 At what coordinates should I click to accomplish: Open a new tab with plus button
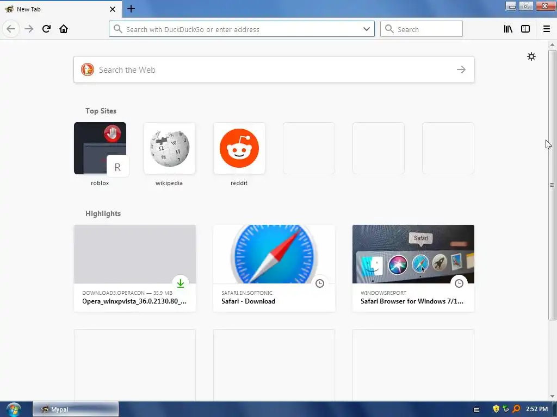pyautogui.click(x=131, y=9)
